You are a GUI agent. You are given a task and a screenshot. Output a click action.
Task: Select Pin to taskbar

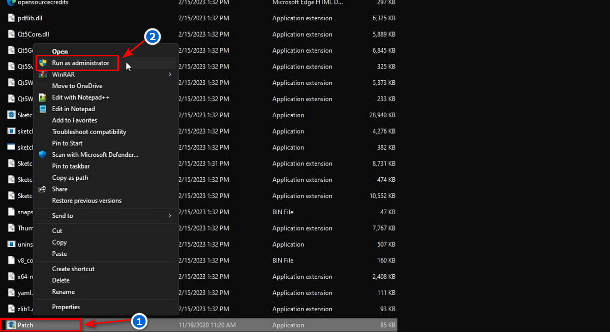pos(71,166)
